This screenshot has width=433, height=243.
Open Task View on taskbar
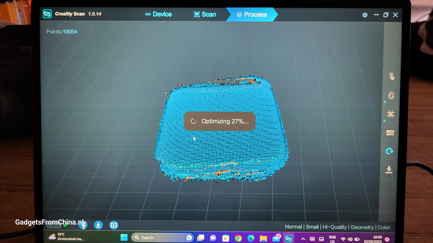click(201, 238)
